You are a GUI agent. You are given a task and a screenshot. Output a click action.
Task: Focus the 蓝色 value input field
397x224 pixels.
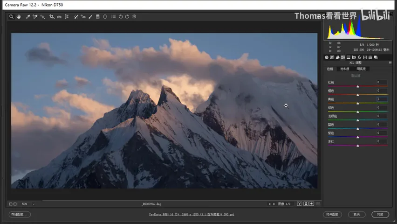(382, 124)
